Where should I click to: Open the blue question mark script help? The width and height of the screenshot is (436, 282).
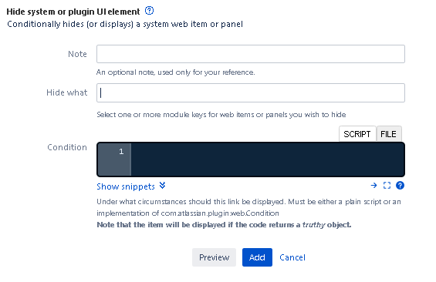tap(400, 186)
